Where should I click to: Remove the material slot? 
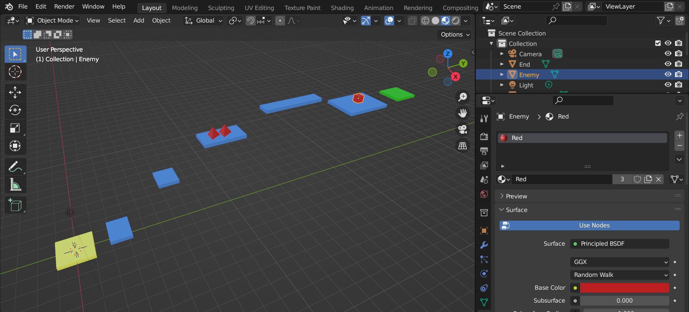coord(680,146)
